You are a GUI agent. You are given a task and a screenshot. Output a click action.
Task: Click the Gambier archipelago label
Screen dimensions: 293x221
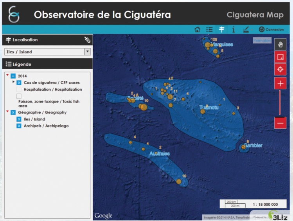coord(253,146)
